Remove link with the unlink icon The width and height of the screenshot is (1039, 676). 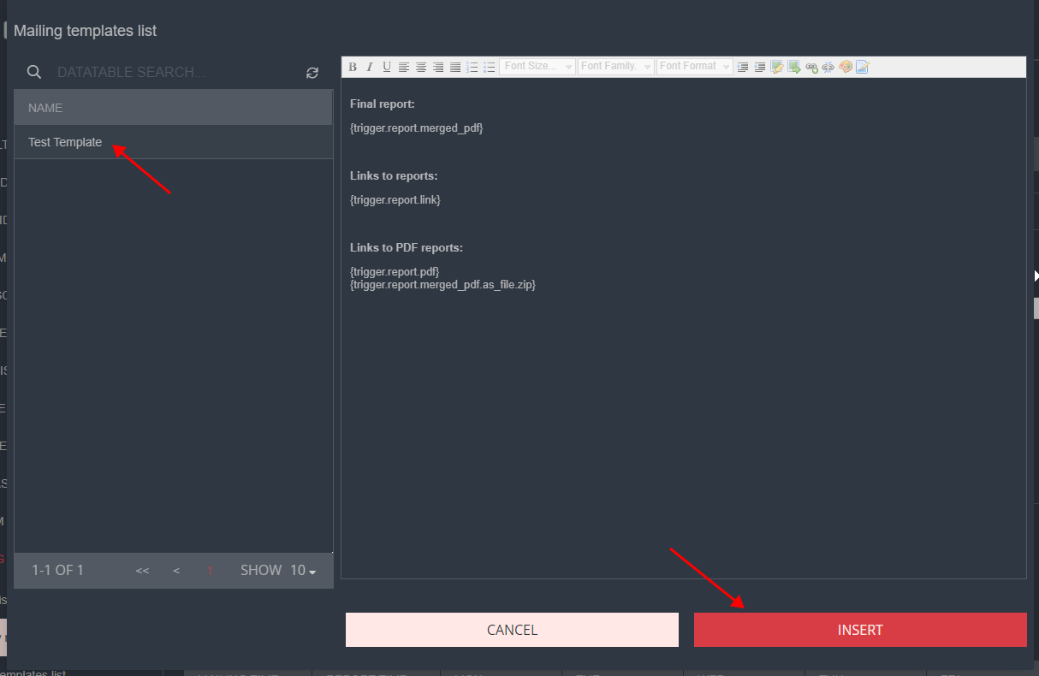point(828,67)
